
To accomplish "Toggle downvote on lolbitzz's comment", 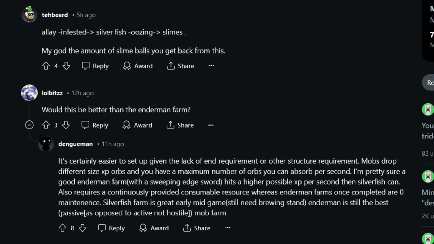I will (x=66, y=125).
